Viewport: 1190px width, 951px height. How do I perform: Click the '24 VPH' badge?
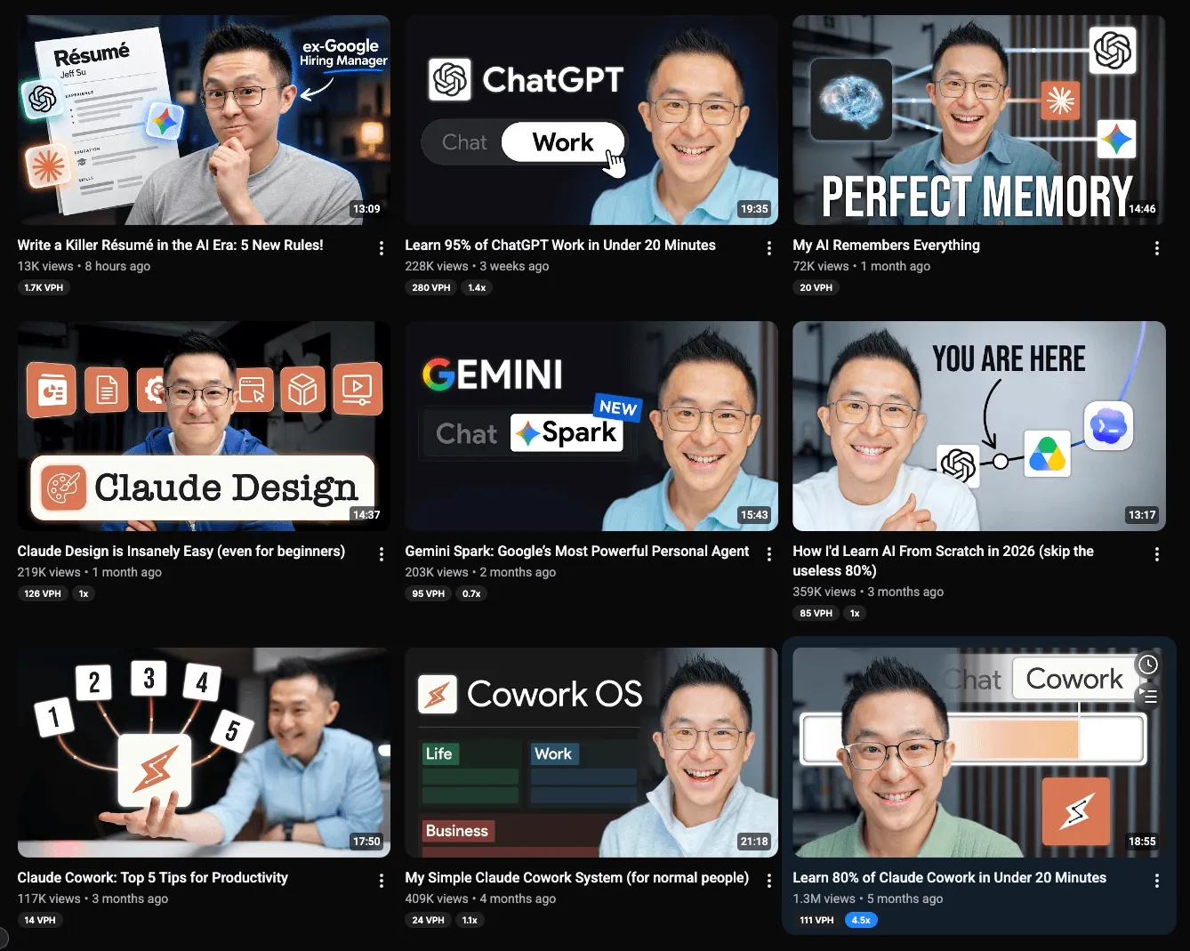429,920
